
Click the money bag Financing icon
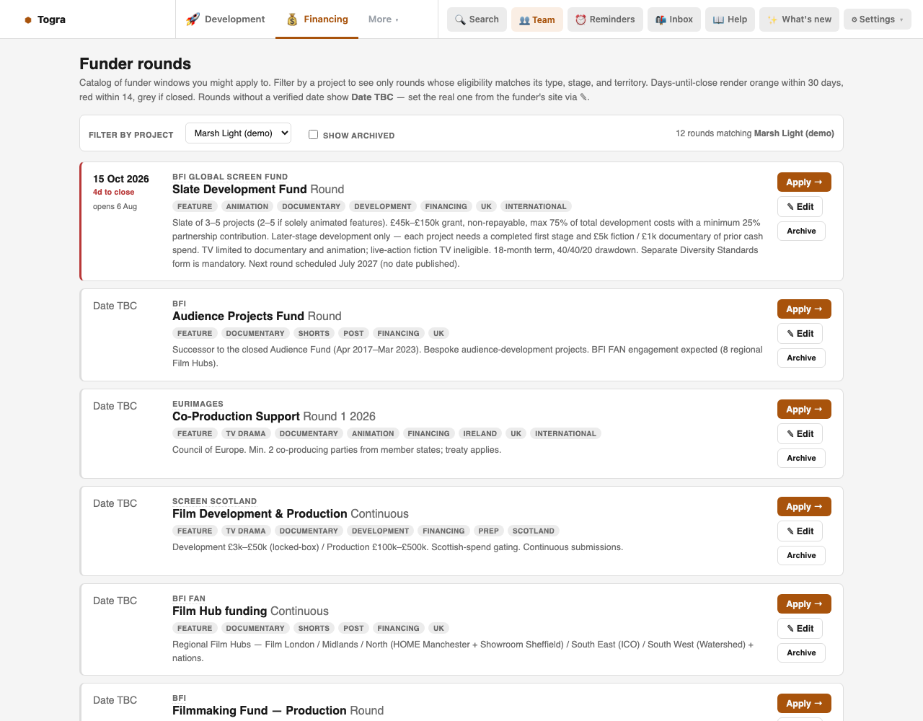coord(292,19)
